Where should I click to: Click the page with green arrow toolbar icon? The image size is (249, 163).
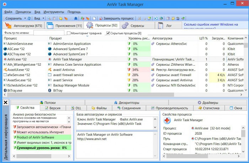149,18
